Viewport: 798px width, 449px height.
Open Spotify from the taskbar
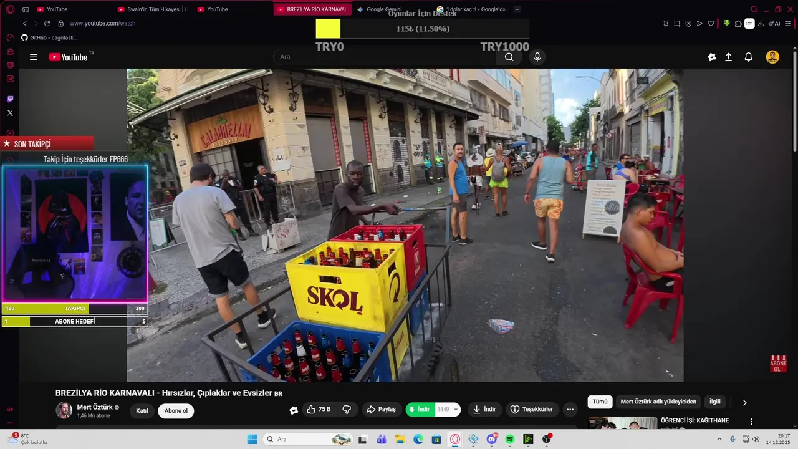click(510, 439)
